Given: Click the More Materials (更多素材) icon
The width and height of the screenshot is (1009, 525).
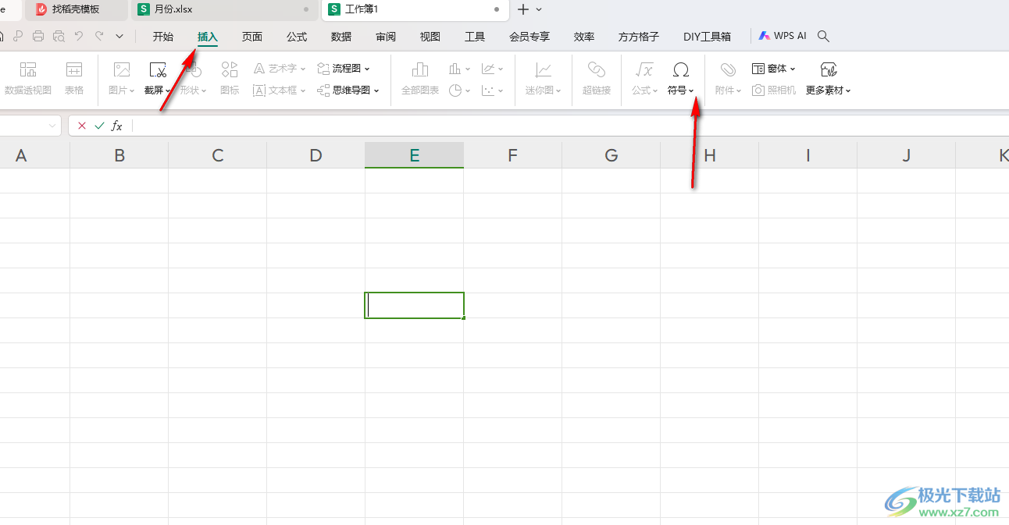Looking at the screenshot, I should point(829,69).
